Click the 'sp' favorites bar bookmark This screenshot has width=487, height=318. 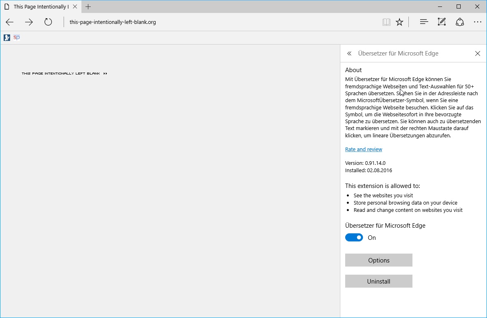point(16,38)
